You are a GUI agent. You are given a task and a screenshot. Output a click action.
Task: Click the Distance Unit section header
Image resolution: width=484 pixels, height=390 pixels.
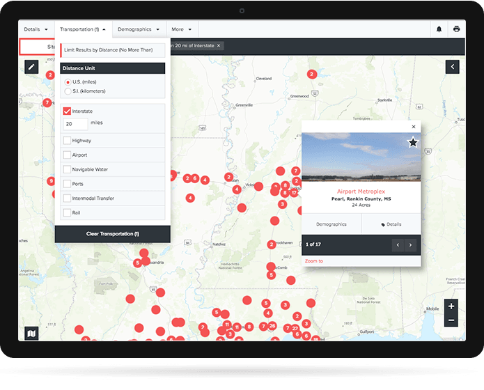[x=113, y=68]
